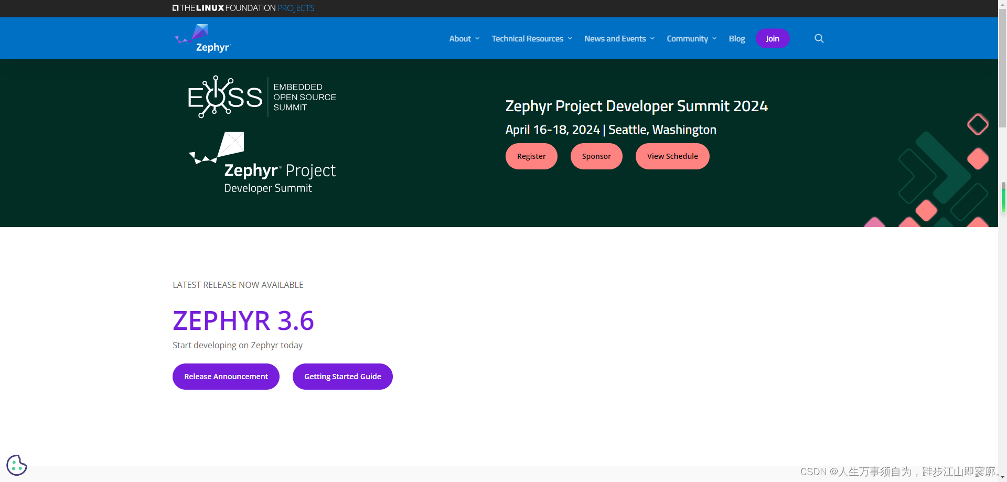Expand the Technical Resources chevron
This screenshot has height=482, width=1007.
pyautogui.click(x=570, y=38)
